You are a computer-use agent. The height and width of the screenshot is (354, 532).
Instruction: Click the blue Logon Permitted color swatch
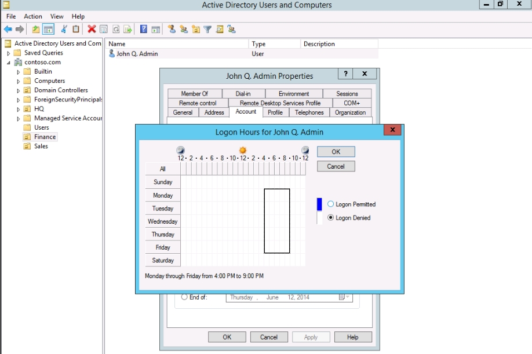click(319, 204)
